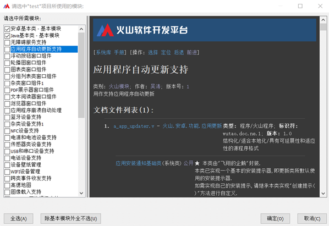Click documentation pane scroll down arrow

[323, 194]
